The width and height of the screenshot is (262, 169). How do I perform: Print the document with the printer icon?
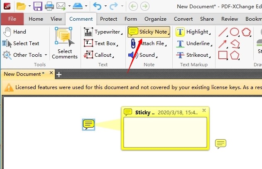[x=49, y=6]
